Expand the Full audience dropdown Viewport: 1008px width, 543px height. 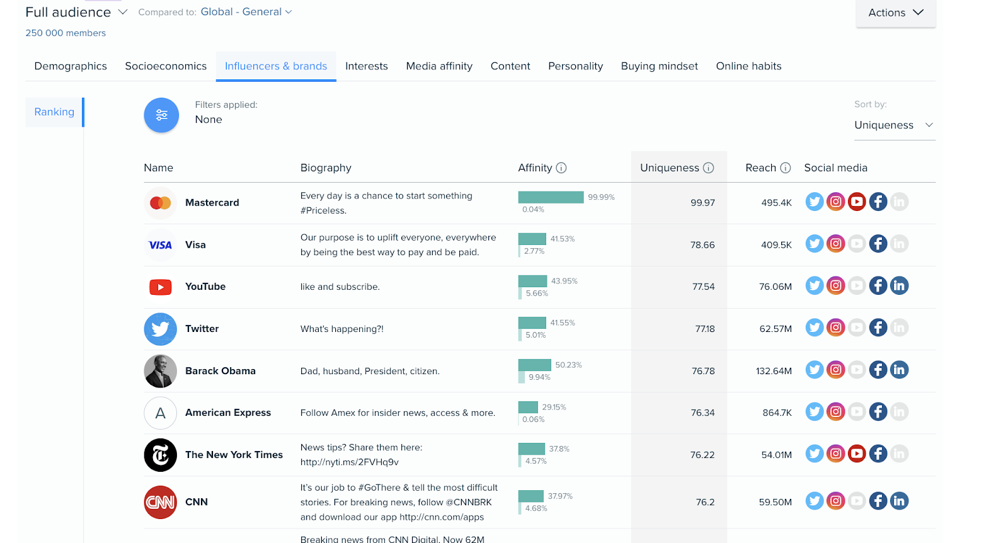(76, 12)
